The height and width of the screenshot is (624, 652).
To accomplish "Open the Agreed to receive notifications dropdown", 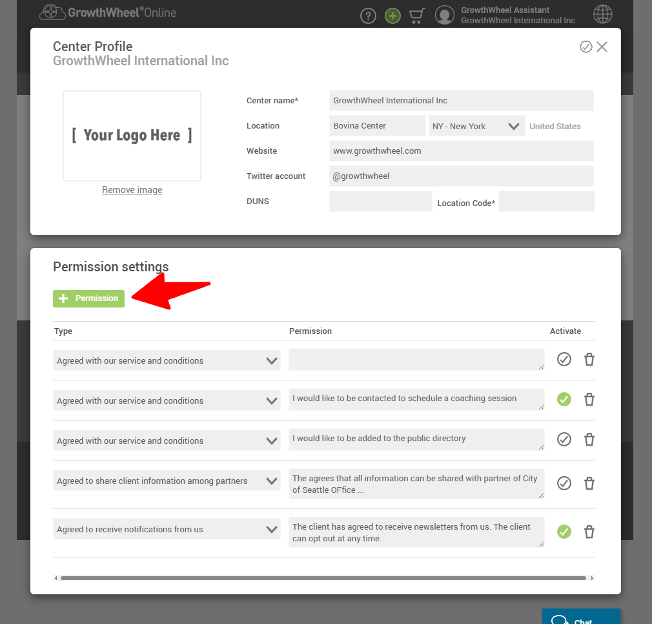I will (x=167, y=529).
